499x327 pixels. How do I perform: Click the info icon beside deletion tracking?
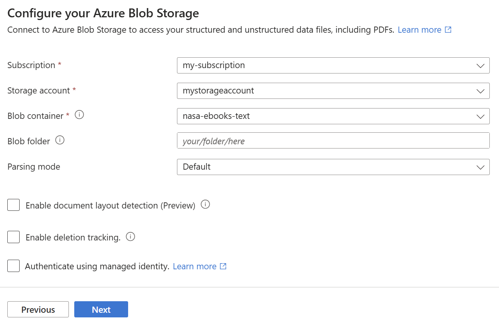[x=130, y=237]
